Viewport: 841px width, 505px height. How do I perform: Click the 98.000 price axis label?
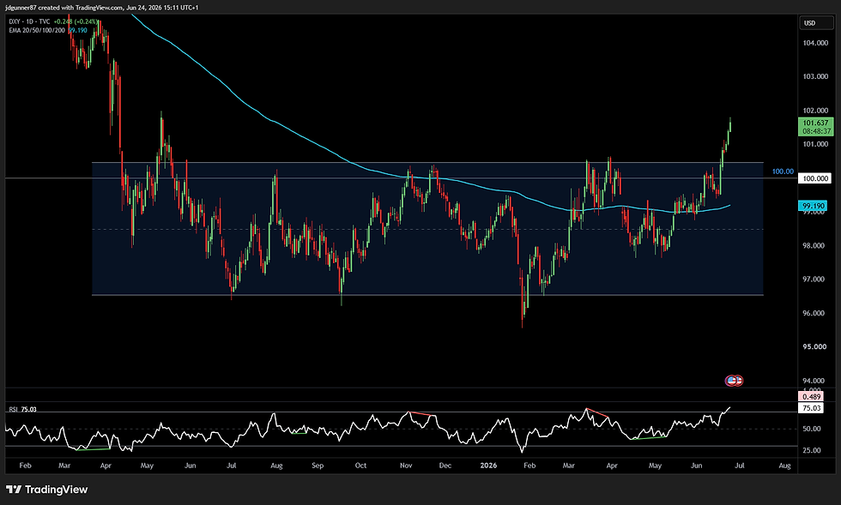815,245
